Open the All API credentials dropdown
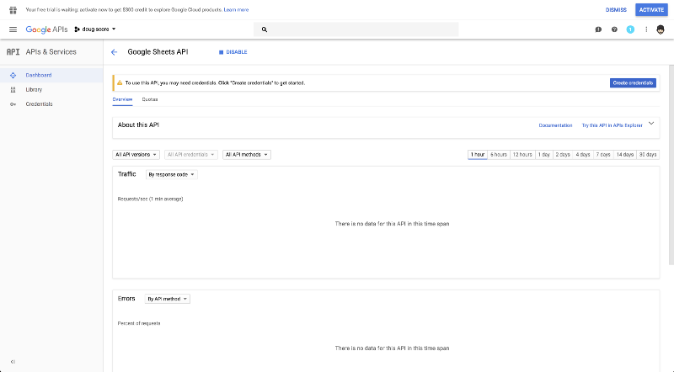The width and height of the screenshot is (674, 372). tap(191, 155)
